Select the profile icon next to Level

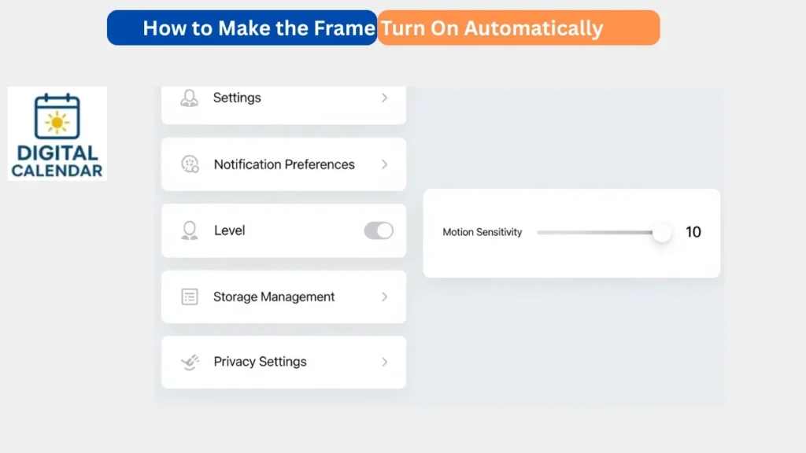coord(189,230)
